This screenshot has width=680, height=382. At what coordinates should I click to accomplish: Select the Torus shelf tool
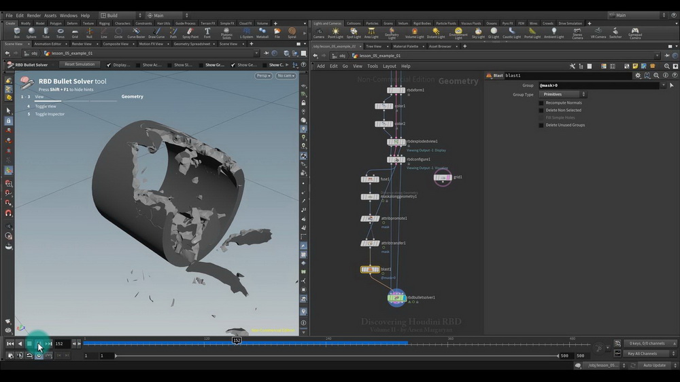coord(61,33)
